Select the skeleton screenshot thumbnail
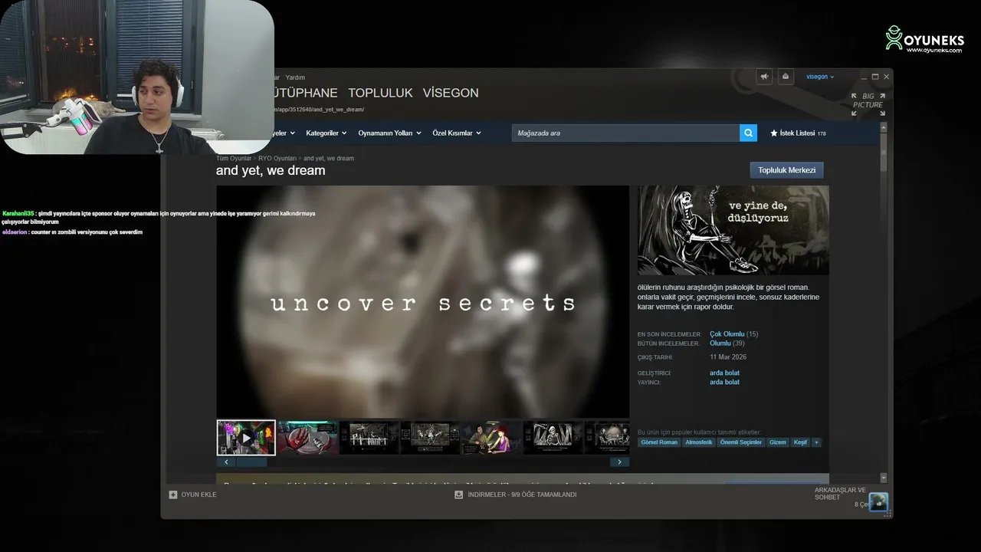981x552 pixels. (553, 438)
